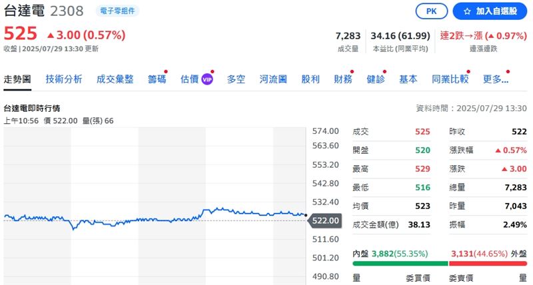Click the 最低 value 516
This screenshot has width=533, height=285.
point(422,188)
